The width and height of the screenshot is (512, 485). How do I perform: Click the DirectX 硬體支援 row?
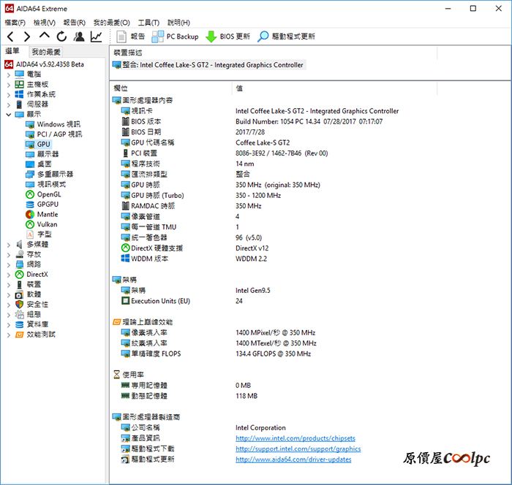click(195, 248)
